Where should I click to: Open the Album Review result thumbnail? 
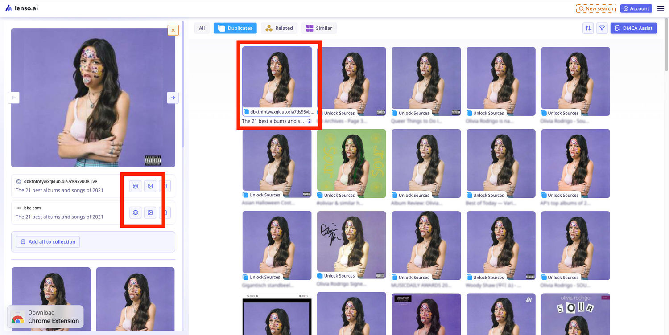(426, 163)
